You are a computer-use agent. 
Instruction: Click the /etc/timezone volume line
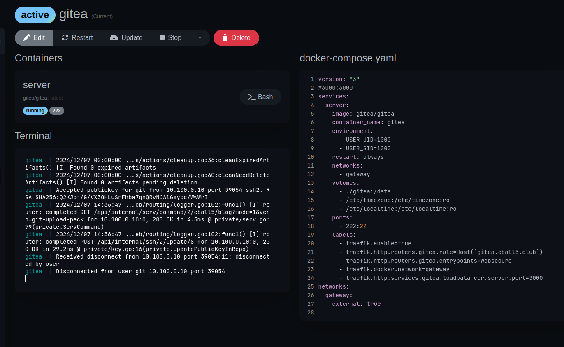point(394,200)
